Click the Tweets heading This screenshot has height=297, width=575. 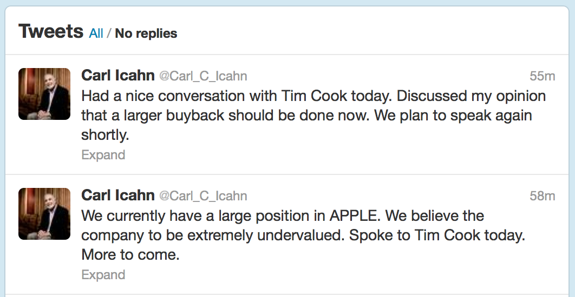(x=51, y=31)
